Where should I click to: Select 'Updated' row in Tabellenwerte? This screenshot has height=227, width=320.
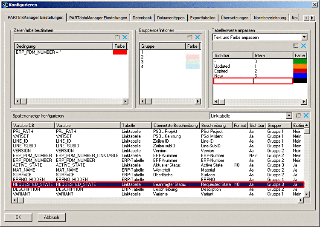tap(260, 66)
